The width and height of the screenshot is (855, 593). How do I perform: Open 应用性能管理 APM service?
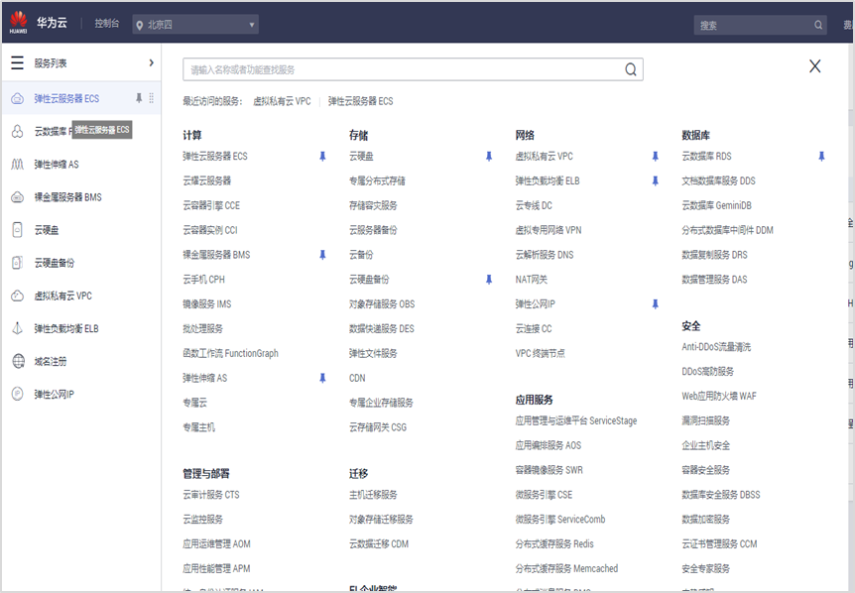click(x=216, y=568)
